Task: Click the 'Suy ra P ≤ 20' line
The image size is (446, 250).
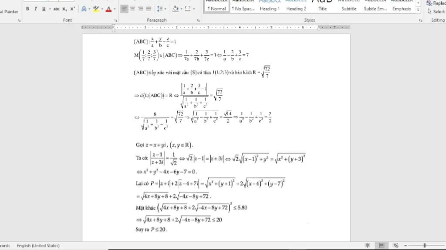Action: coord(151,230)
